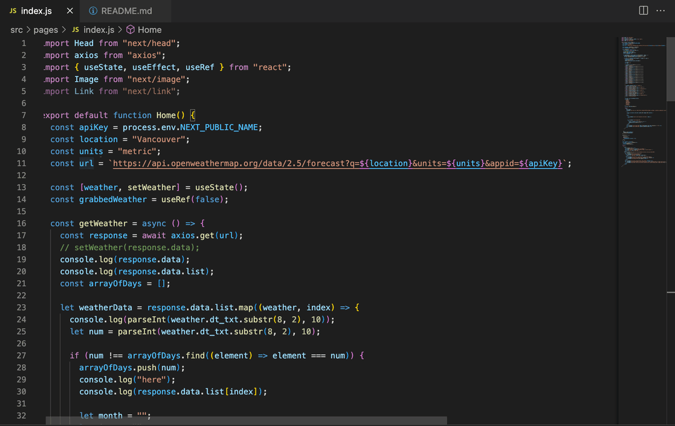Expand the pages breadcrumb segment
Image resolution: width=675 pixels, height=426 pixels.
pyautogui.click(x=46, y=30)
